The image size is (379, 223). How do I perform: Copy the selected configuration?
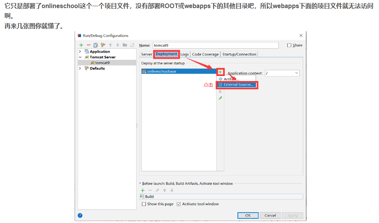pos(96,45)
